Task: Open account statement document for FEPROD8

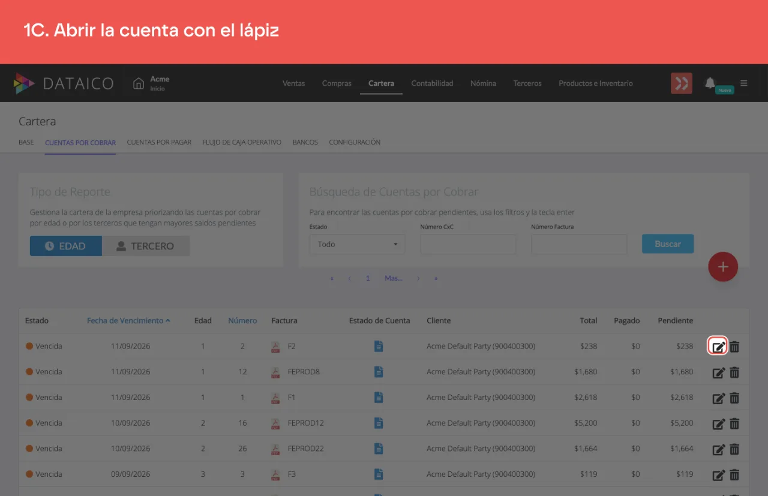Action: pyautogui.click(x=379, y=372)
